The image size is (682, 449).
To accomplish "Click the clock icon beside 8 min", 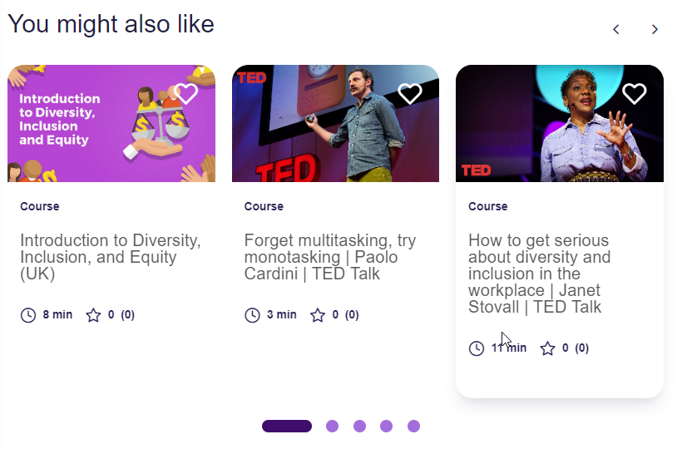I will click(28, 315).
